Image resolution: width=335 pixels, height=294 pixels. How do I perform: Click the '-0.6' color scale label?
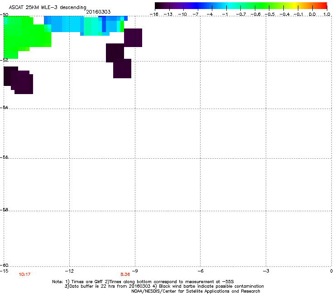coord(255,14)
